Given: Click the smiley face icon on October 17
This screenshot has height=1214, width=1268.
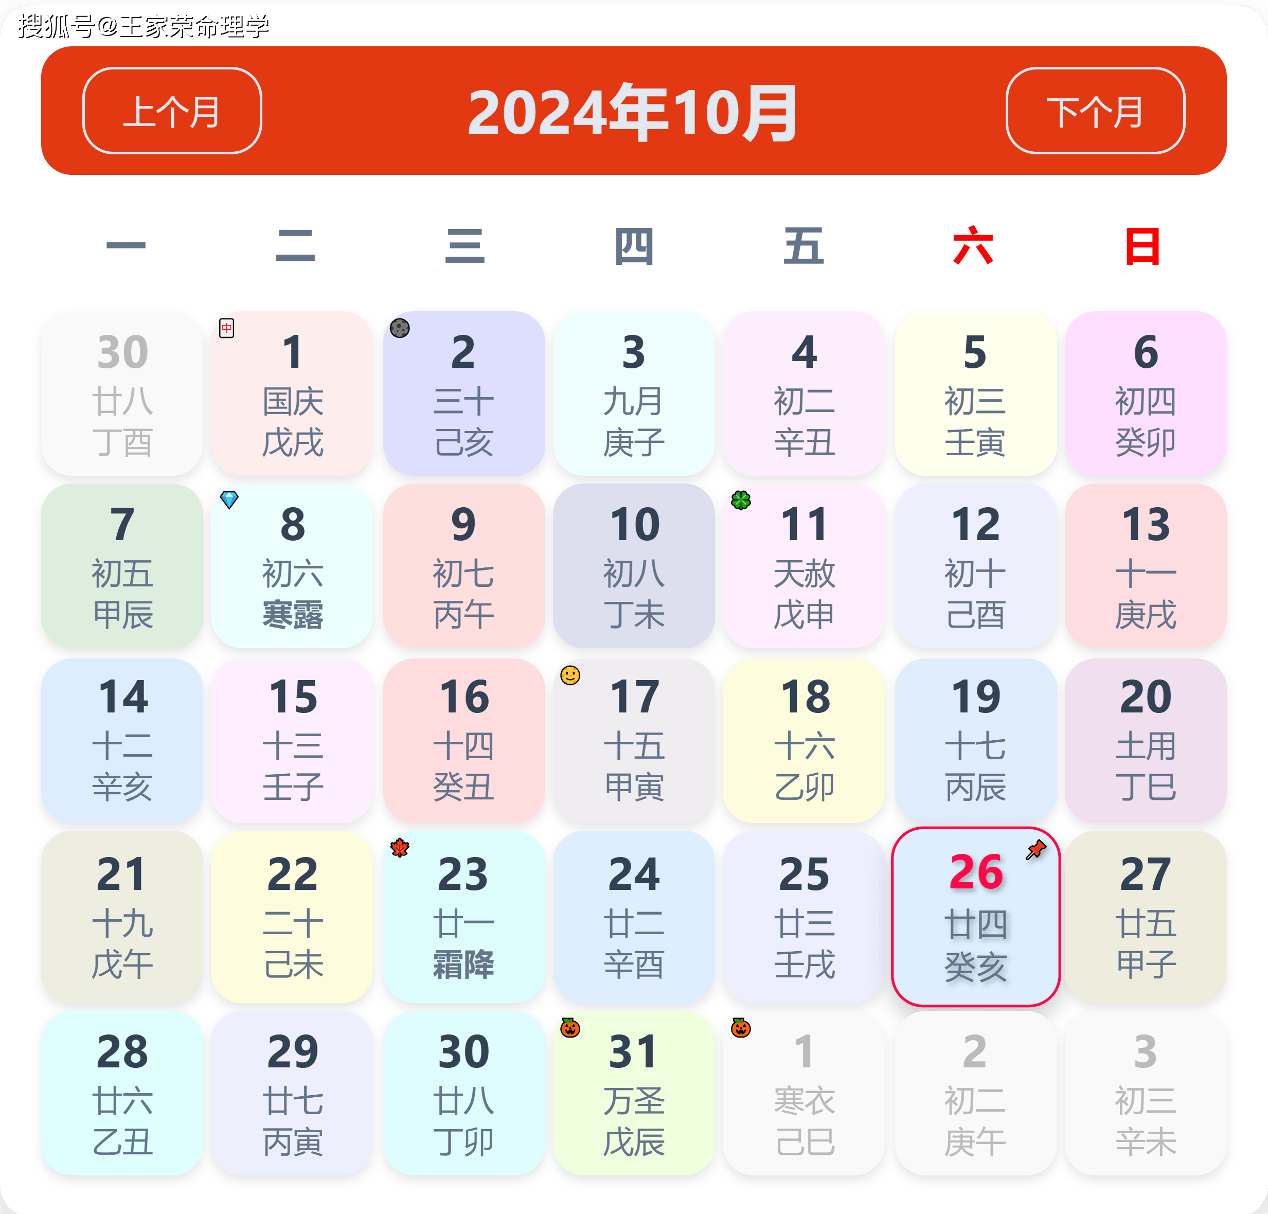Looking at the screenshot, I should 570,675.
